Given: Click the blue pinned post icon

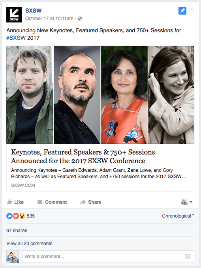Looking at the screenshot, I should coord(182,11).
